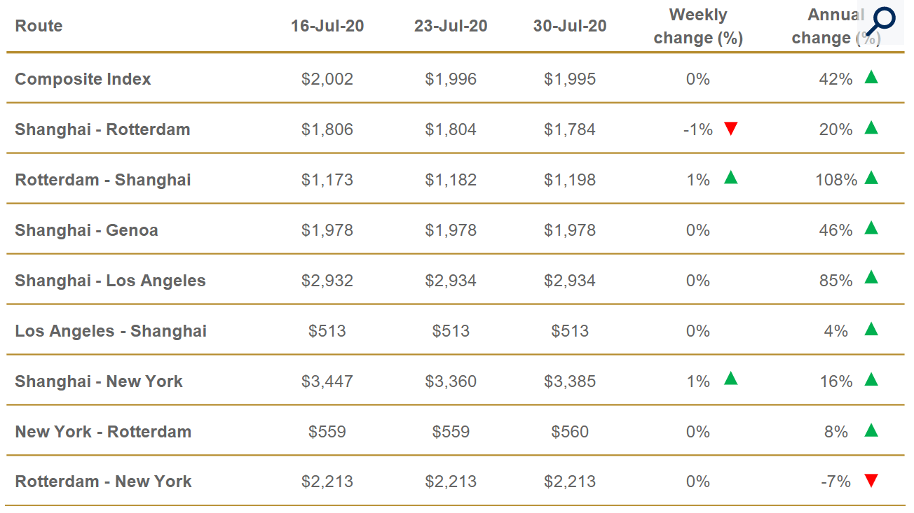The height and width of the screenshot is (513, 914).
Task: Select the Los Angeles - Shanghai route label
Action: point(111,331)
